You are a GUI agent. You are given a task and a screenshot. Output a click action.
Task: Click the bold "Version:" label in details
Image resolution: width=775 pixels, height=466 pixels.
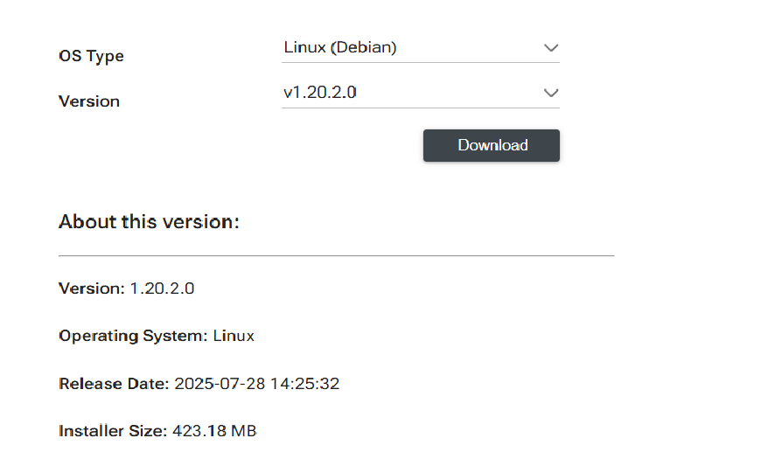92,289
